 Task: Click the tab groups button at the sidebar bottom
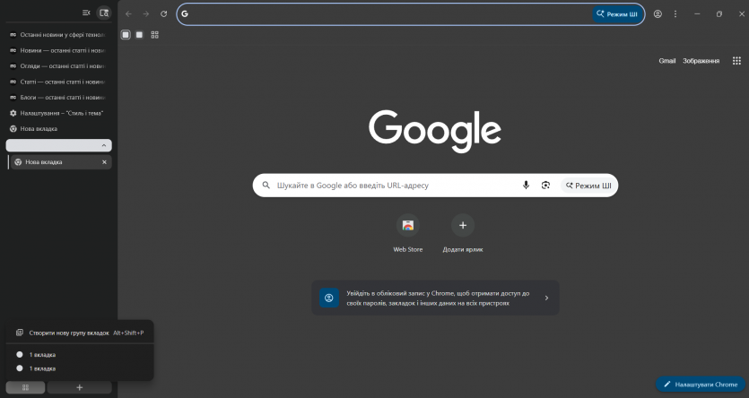click(x=25, y=387)
